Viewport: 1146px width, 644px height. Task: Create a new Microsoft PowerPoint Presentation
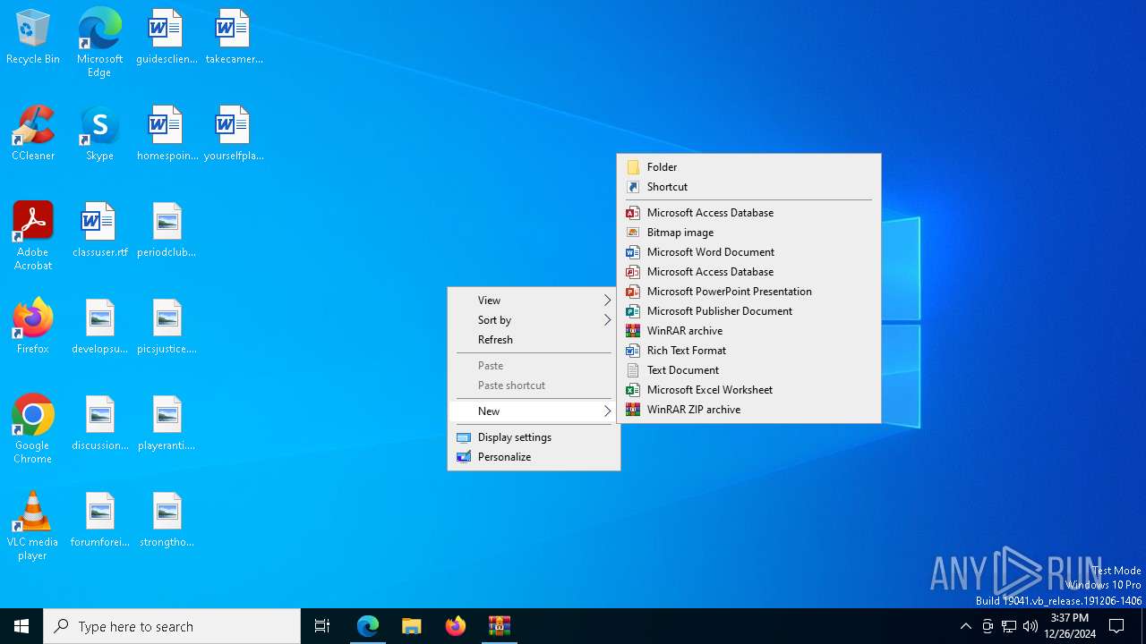[x=748, y=292]
